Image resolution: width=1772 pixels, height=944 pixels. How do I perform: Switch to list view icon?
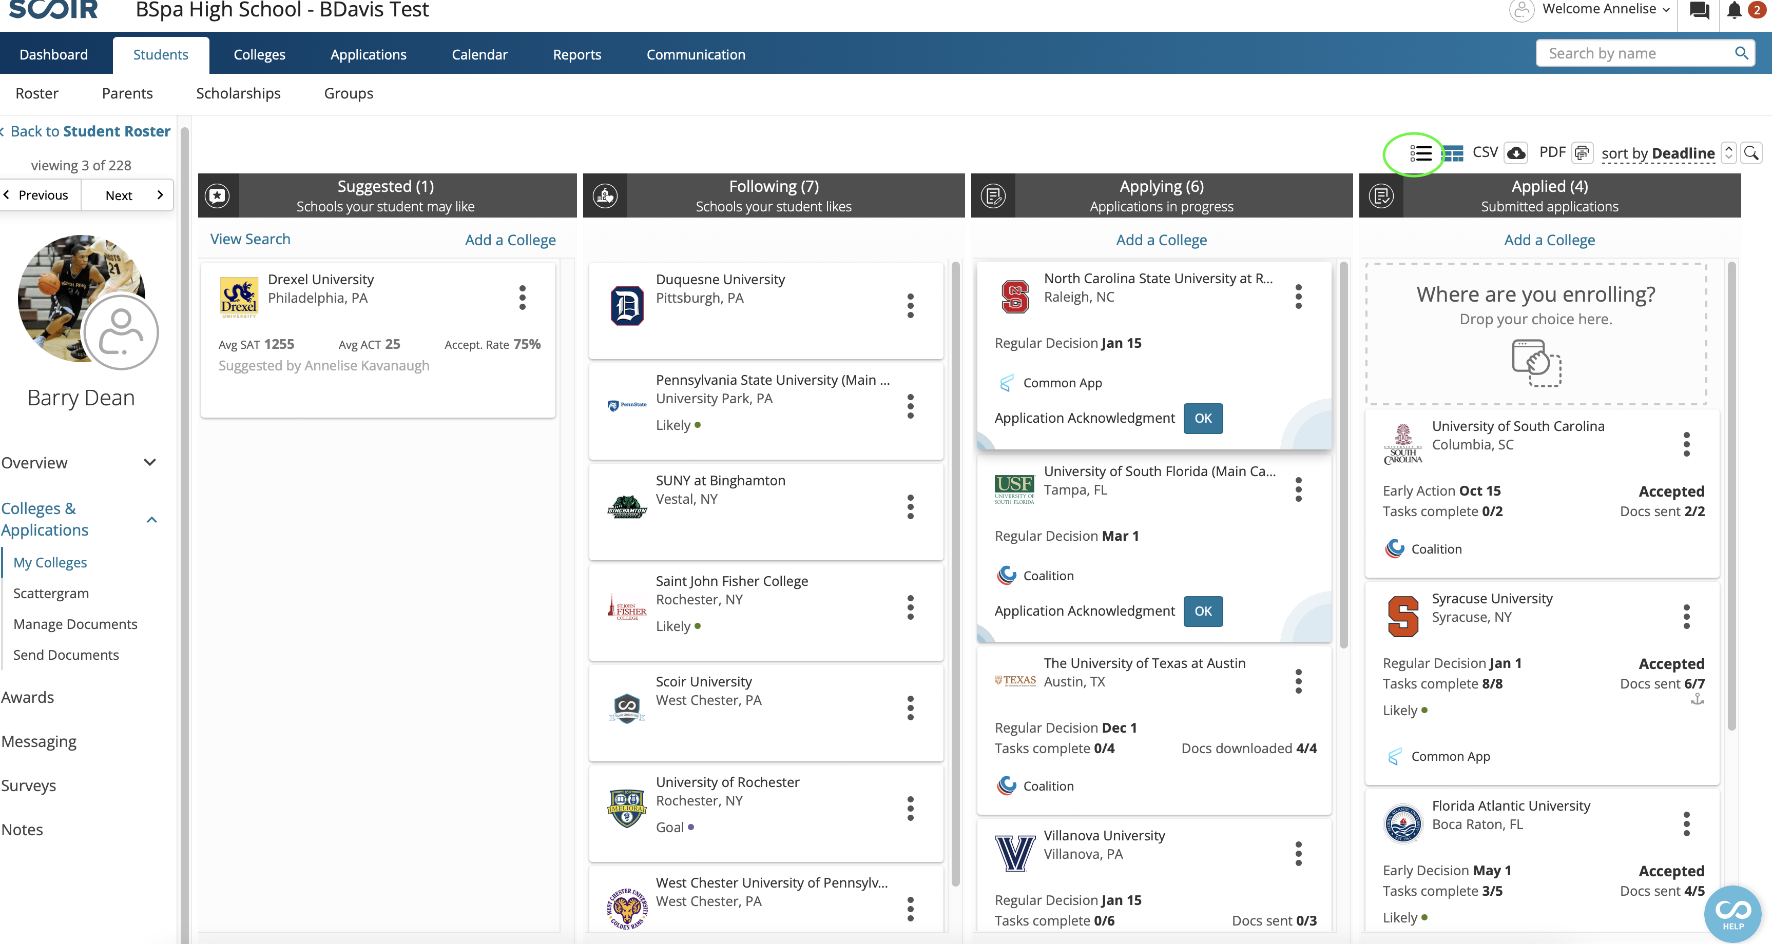click(x=1420, y=153)
